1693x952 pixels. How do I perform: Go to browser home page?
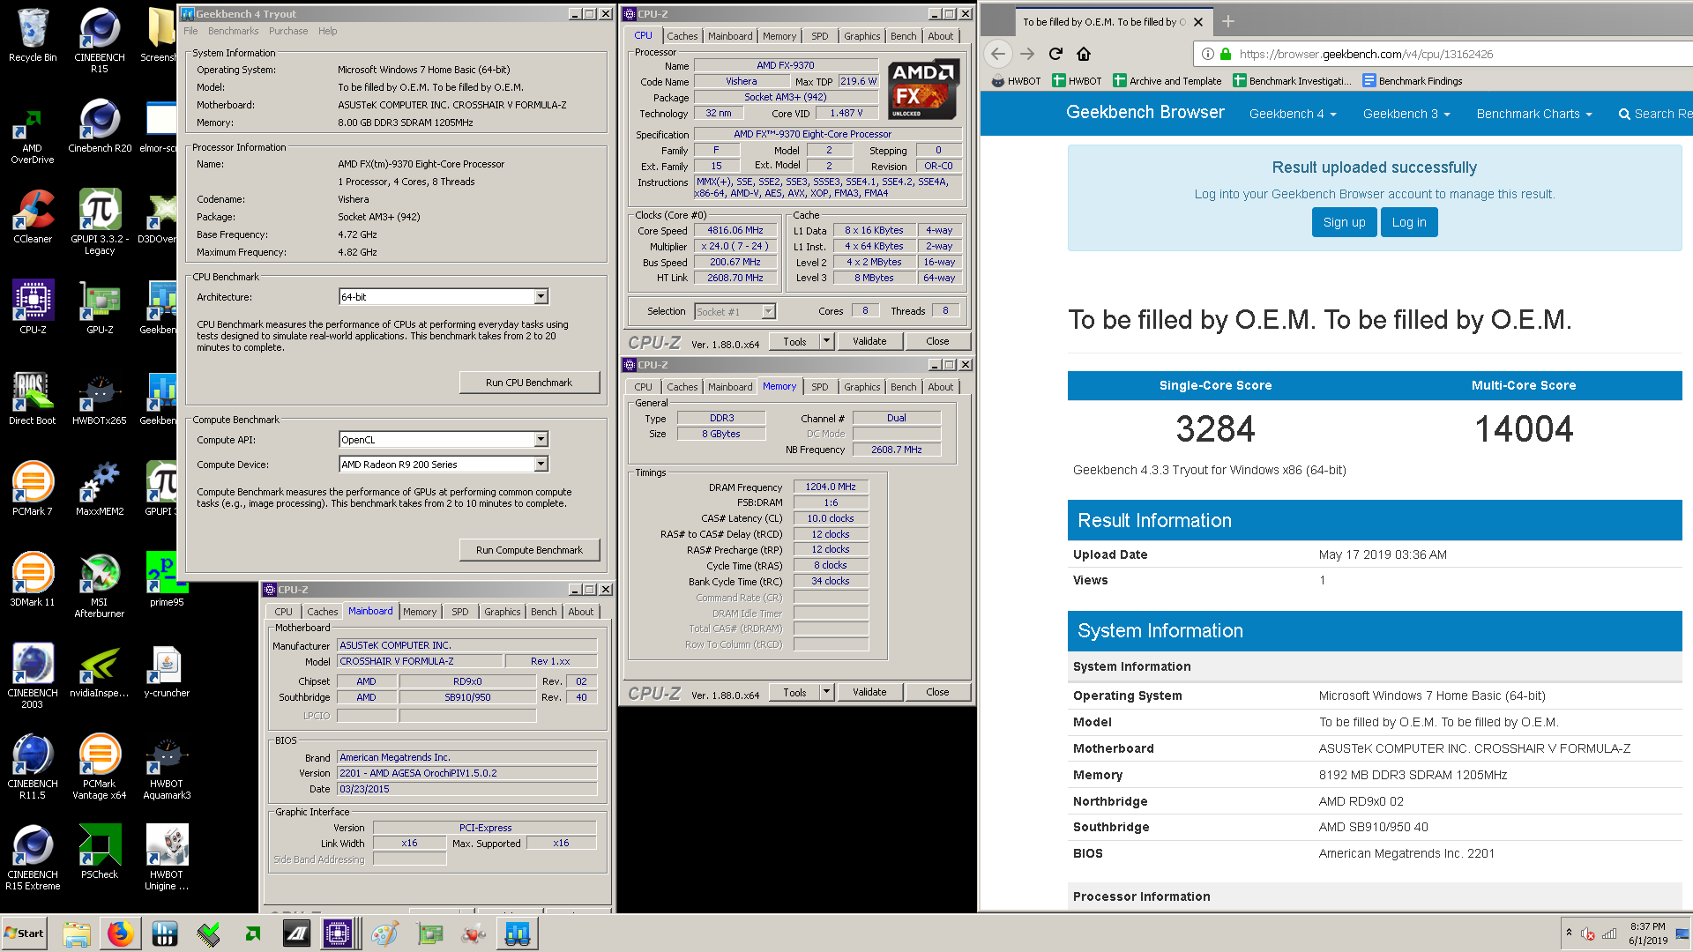pos(1084,54)
